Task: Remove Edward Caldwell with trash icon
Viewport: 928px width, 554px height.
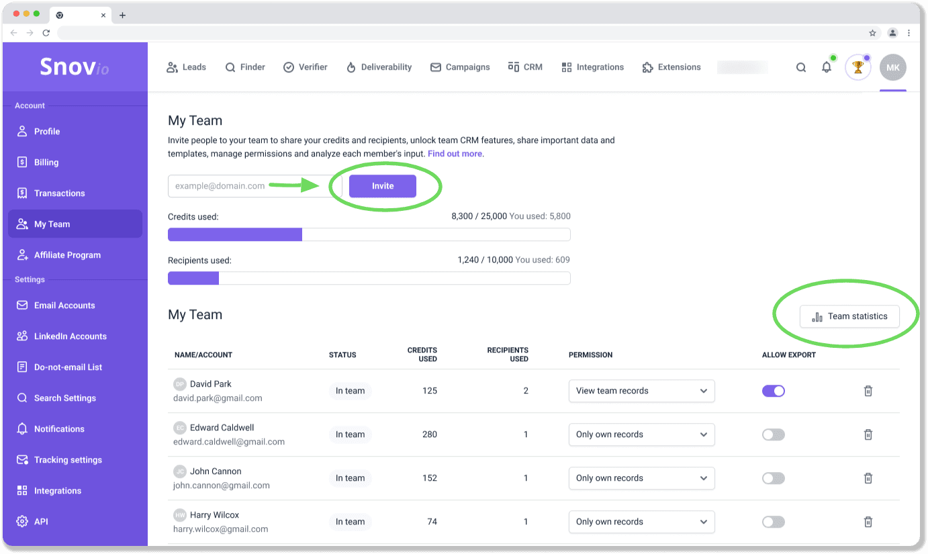Action: tap(868, 434)
